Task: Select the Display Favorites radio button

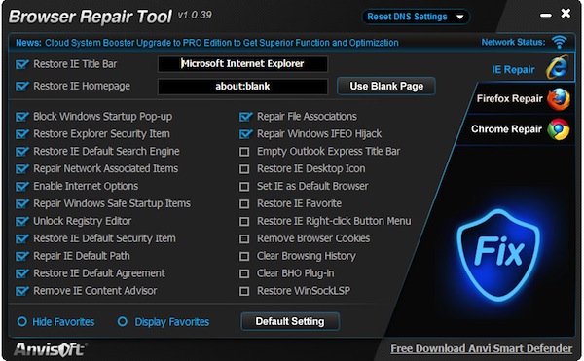Action: point(123,321)
